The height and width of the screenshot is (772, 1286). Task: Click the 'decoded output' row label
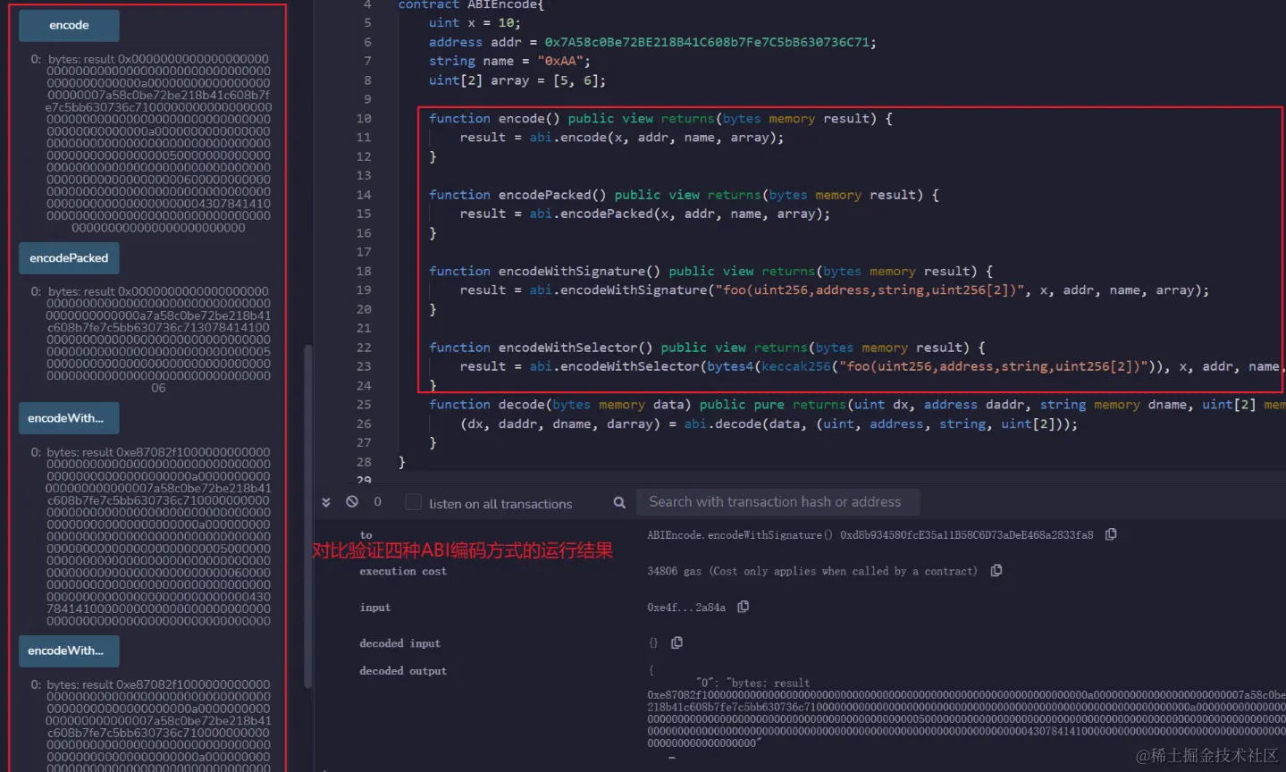[403, 671]
